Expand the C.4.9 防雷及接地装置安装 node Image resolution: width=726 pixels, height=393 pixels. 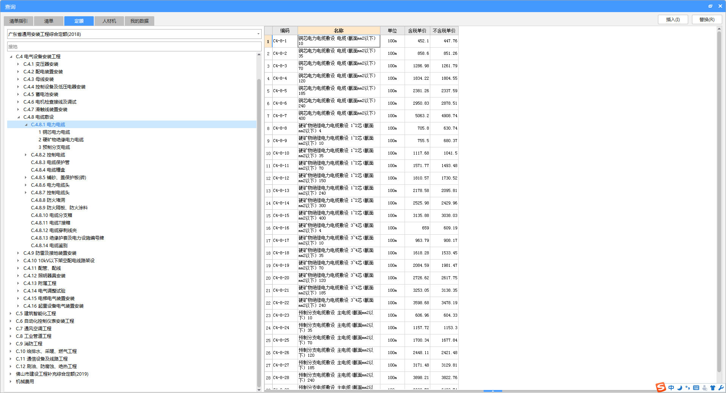tap(18, 253)
